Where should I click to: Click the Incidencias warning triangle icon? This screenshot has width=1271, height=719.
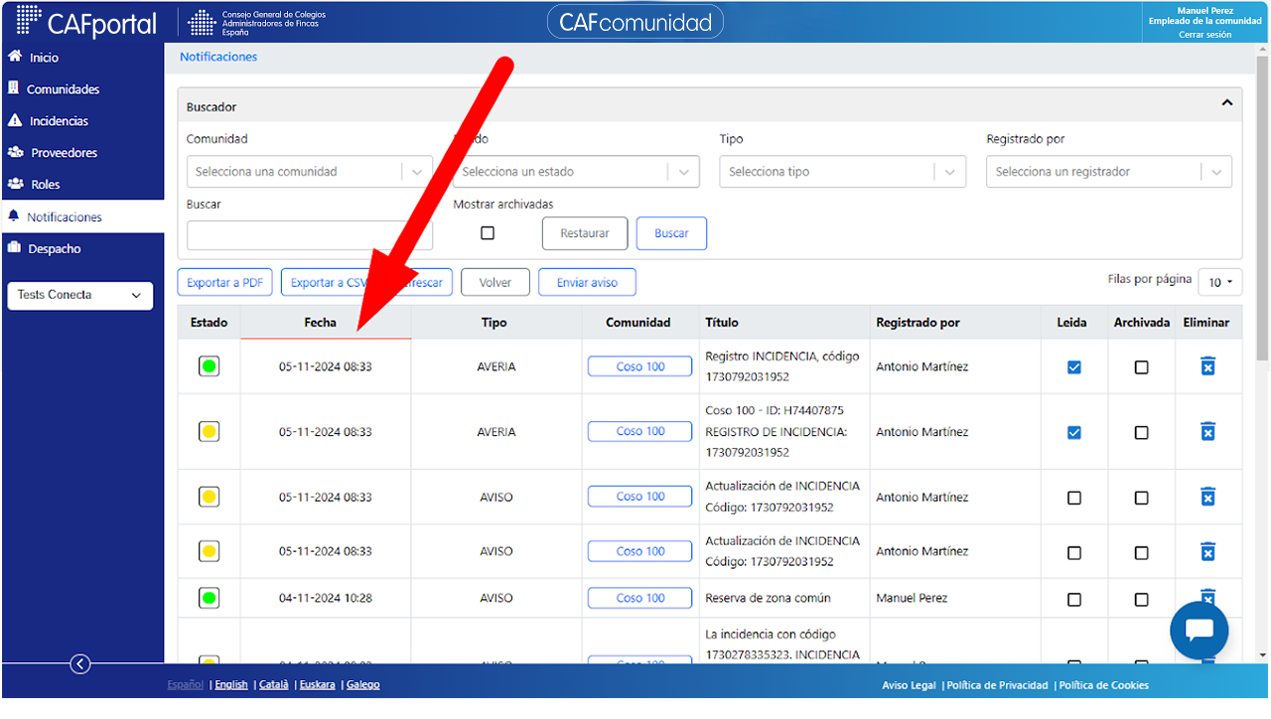coord(15,120)
